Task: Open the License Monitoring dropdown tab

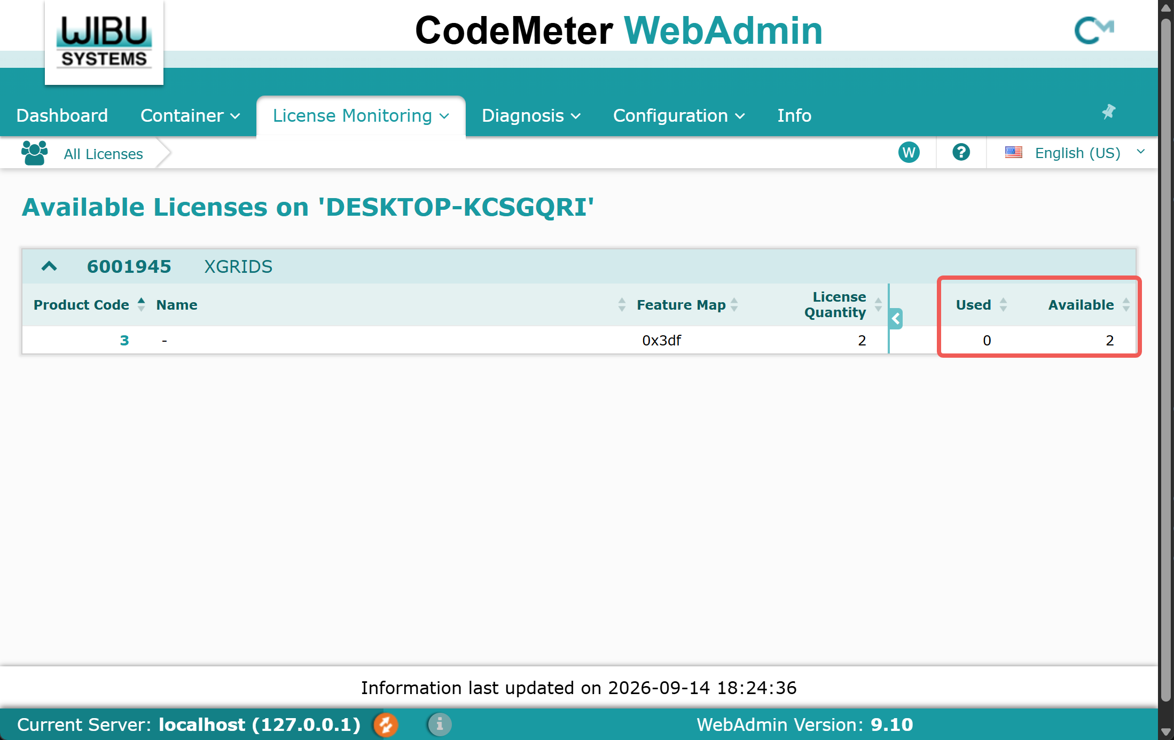Action: click(361, 115)
